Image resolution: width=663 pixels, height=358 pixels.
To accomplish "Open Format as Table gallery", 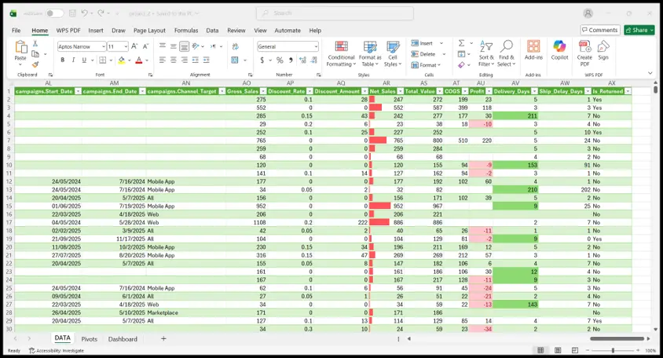I will (370, 53).
